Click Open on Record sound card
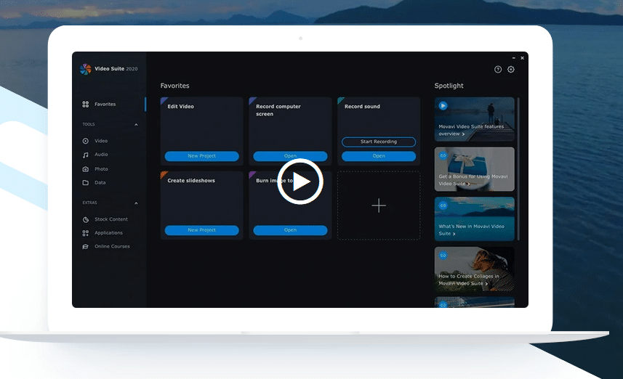 click(x=379, y=156)
